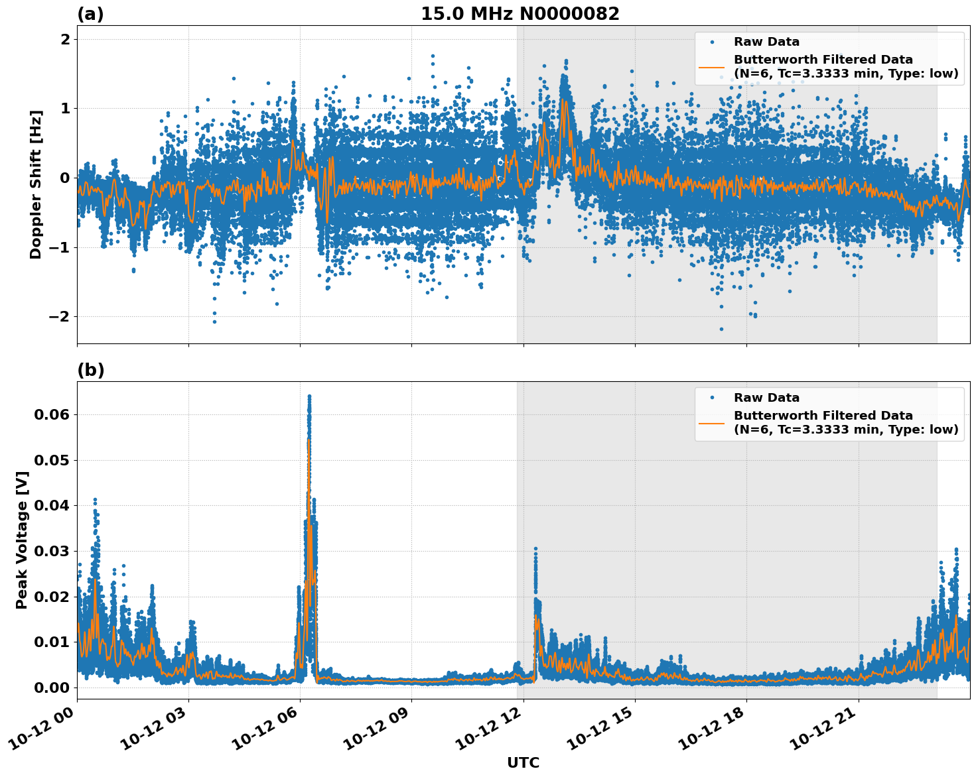The height and width of the screenshot is (777, 976).
Task: Click orange line sample in panel (a) legend
Action: point(712,67)
